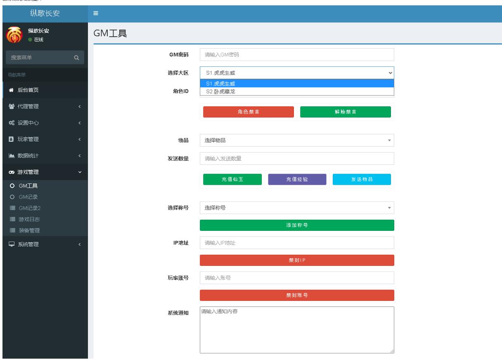This screenshot has height=364, width=502.
Task: Click the 系统通知 text area
Action: coord(297,329)
